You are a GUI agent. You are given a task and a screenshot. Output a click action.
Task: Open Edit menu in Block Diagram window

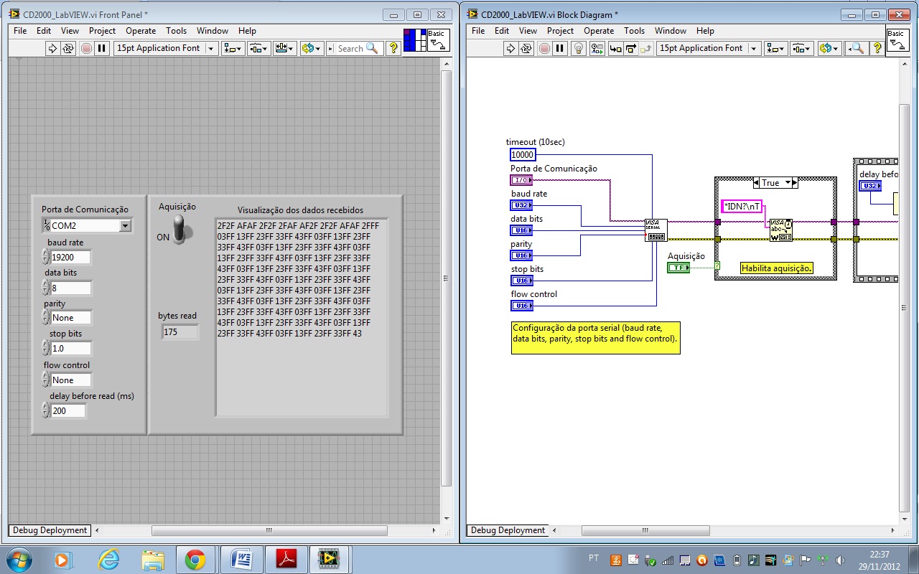click(x=502, y=31)
